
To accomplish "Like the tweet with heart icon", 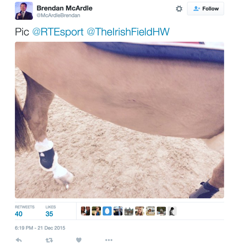I will pos(79,240).
